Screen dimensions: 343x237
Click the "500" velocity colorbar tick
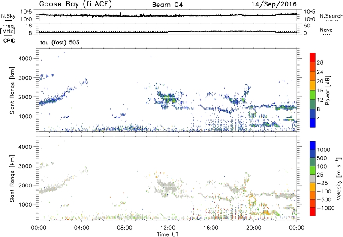(x=322, y=158)
